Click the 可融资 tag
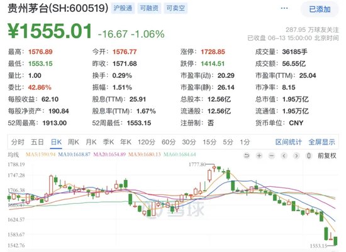The width and height of the screenshot is (346, 252). coord(149,8)
